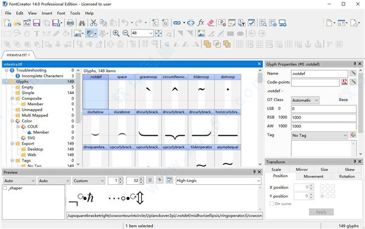
Task: Click the Add character (C) icon
Action: (155, 23)
